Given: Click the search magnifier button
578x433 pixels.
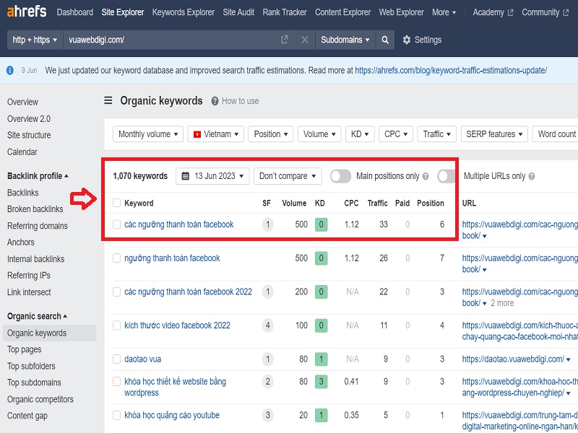Looking at the screenshot, I should coord(385,40).
